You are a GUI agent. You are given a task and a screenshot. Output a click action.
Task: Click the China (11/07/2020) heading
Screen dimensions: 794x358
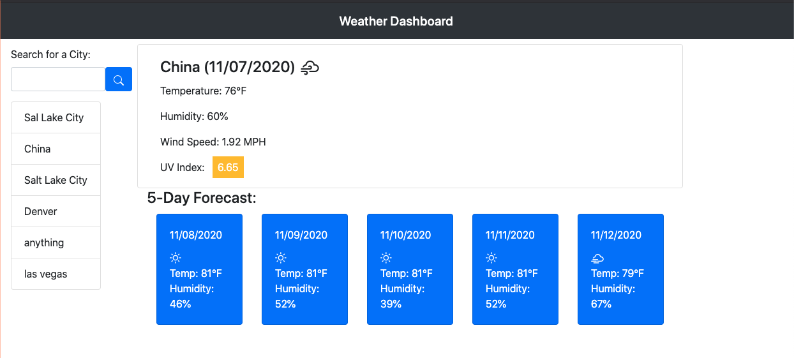point(227,67)
